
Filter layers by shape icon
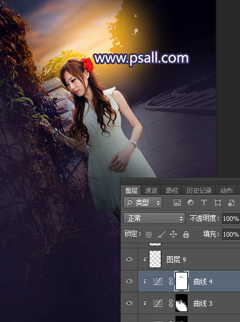pyautogui.click(x=218, y=203)
